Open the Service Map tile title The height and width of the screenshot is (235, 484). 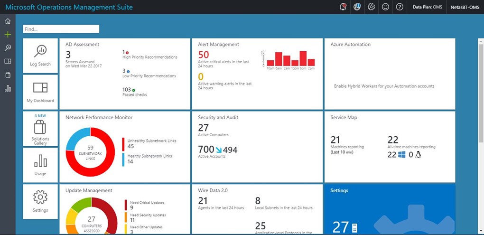tap(344, 117)
